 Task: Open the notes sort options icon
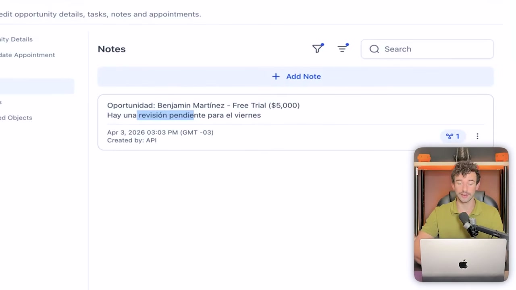[343, 48]
